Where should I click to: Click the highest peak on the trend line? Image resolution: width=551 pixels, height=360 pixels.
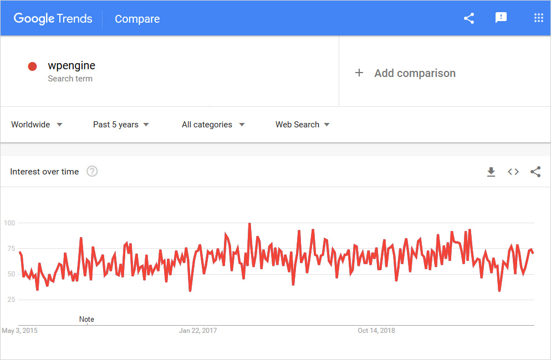249,224
